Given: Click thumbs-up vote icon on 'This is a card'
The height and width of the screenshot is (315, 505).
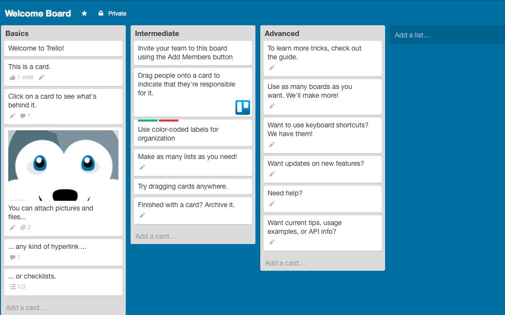Looking at the screenshot, I should [13, 77].
